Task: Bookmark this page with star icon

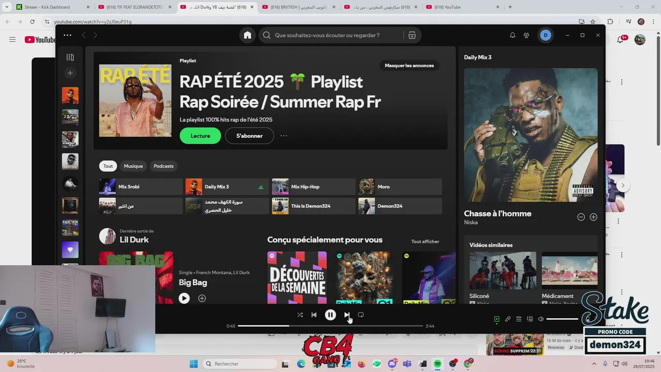Action: click(x=593, y=22)
